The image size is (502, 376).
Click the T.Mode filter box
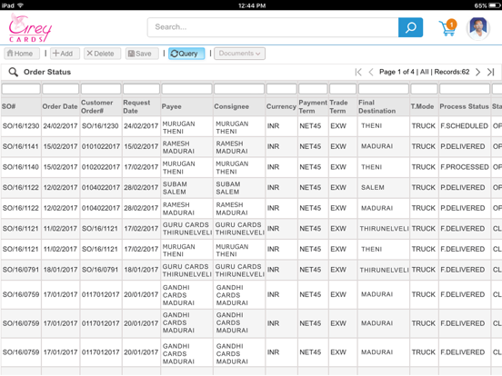[x=424, y=89]
